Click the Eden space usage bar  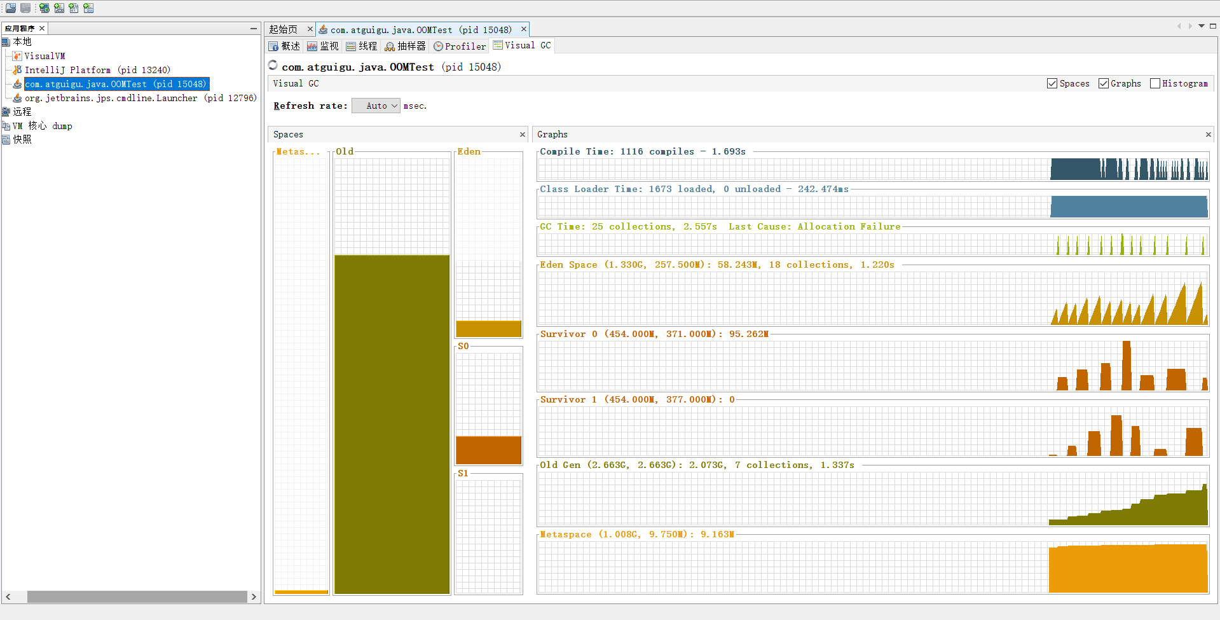(x=488, y=329)
